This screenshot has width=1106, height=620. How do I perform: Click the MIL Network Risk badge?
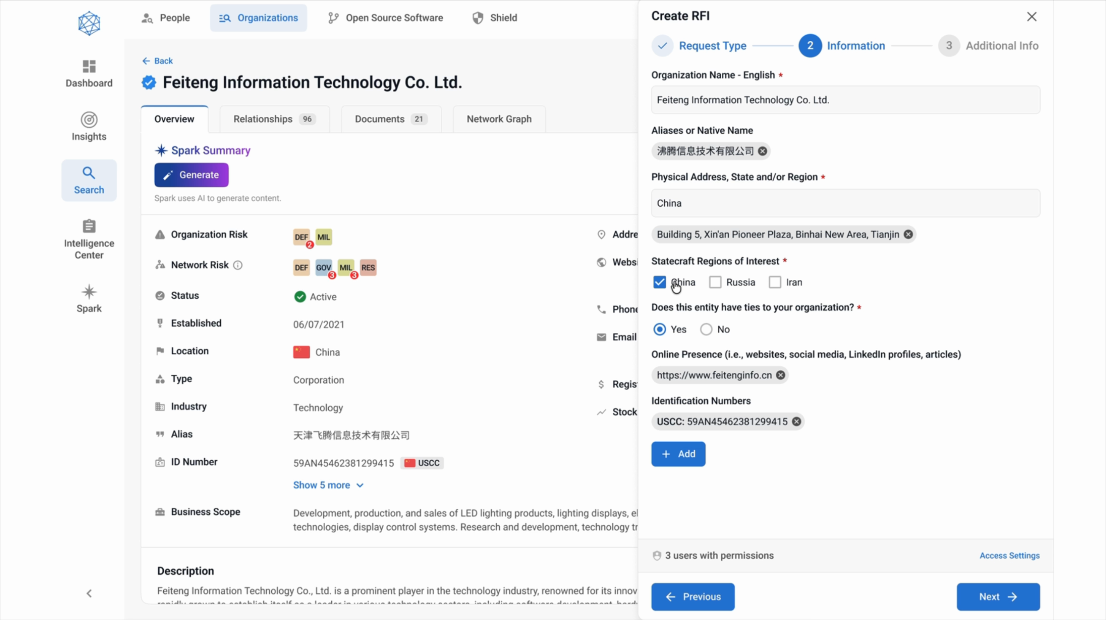346,267
